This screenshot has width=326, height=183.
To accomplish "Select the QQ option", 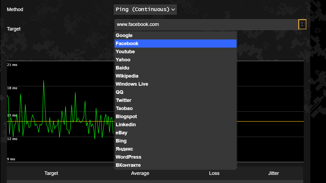I will [x=175, y=92].
